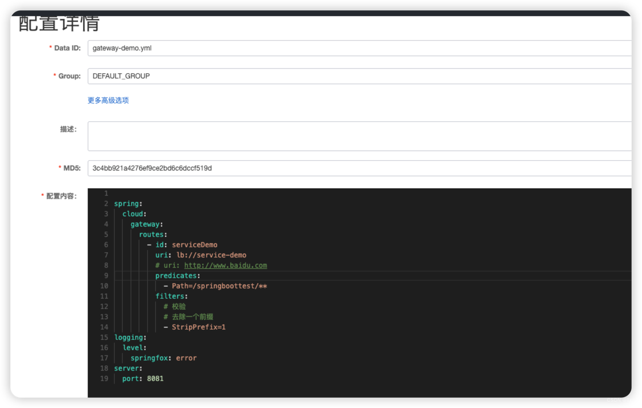Click the MD5 field value

pos(360,168)
